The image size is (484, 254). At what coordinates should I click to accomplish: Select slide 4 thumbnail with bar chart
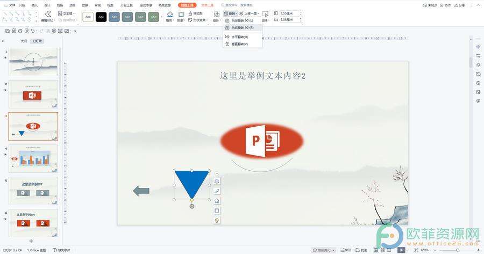[x=33, y=159]
